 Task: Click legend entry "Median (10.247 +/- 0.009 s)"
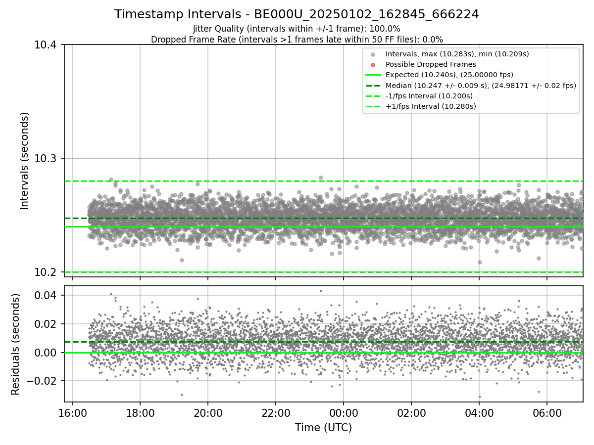point(481,86)
